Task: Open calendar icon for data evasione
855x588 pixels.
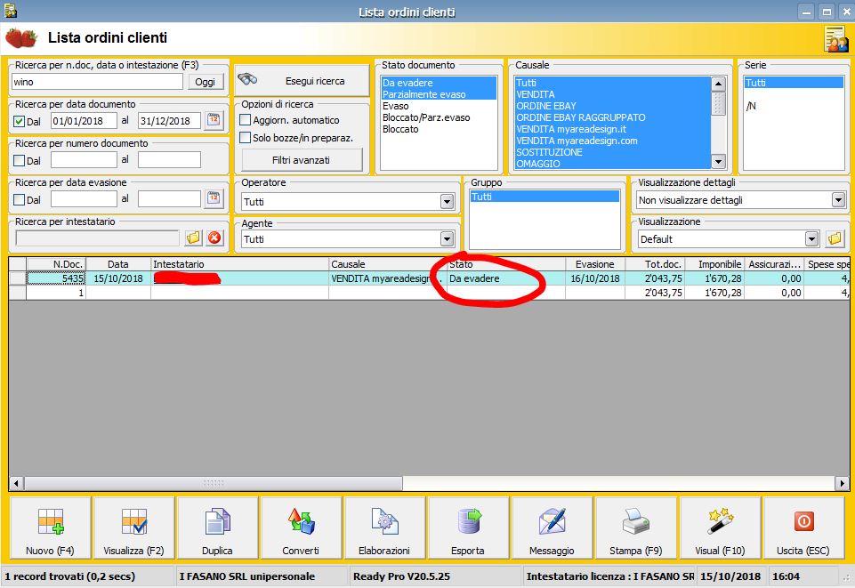Action: coord(214,199)
